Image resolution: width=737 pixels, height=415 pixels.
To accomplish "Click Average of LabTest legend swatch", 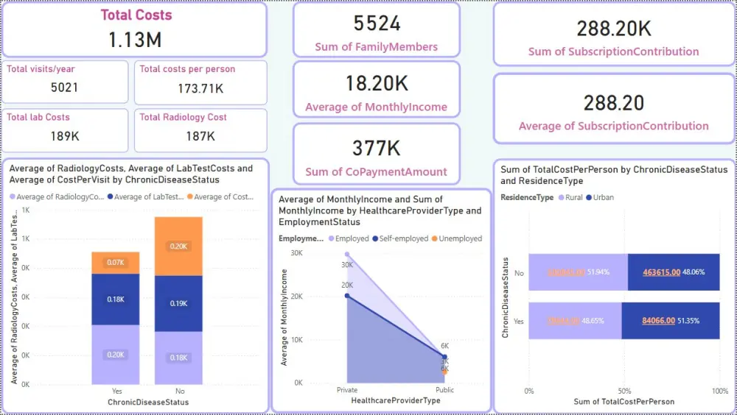I will [x=110, y=196].
